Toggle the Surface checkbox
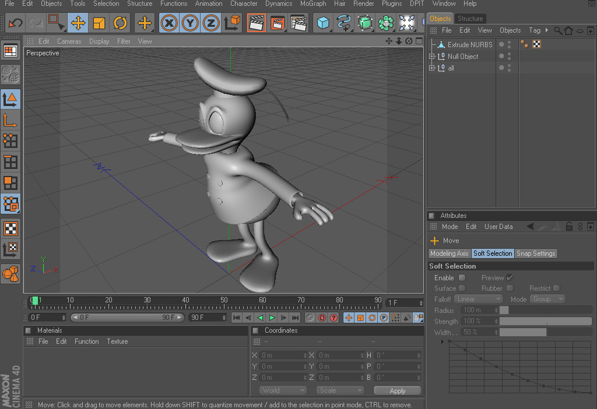 462,288
